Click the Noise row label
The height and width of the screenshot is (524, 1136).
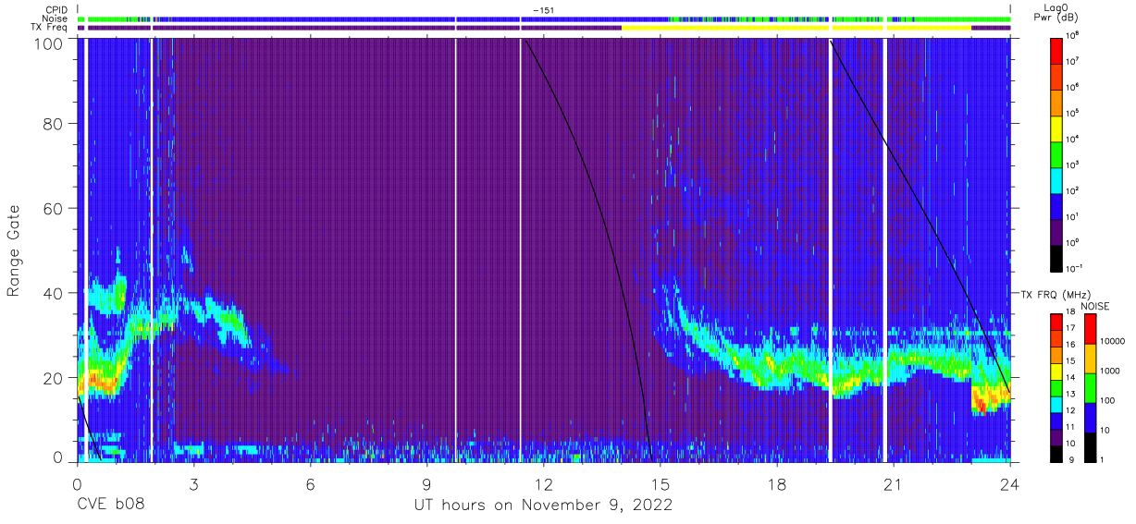coord(55,18)
